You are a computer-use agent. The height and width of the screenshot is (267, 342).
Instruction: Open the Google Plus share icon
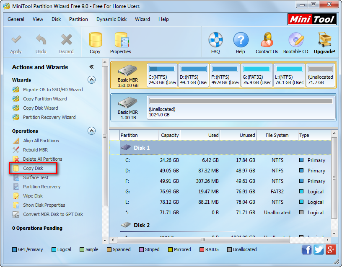(x=331, y=249)
